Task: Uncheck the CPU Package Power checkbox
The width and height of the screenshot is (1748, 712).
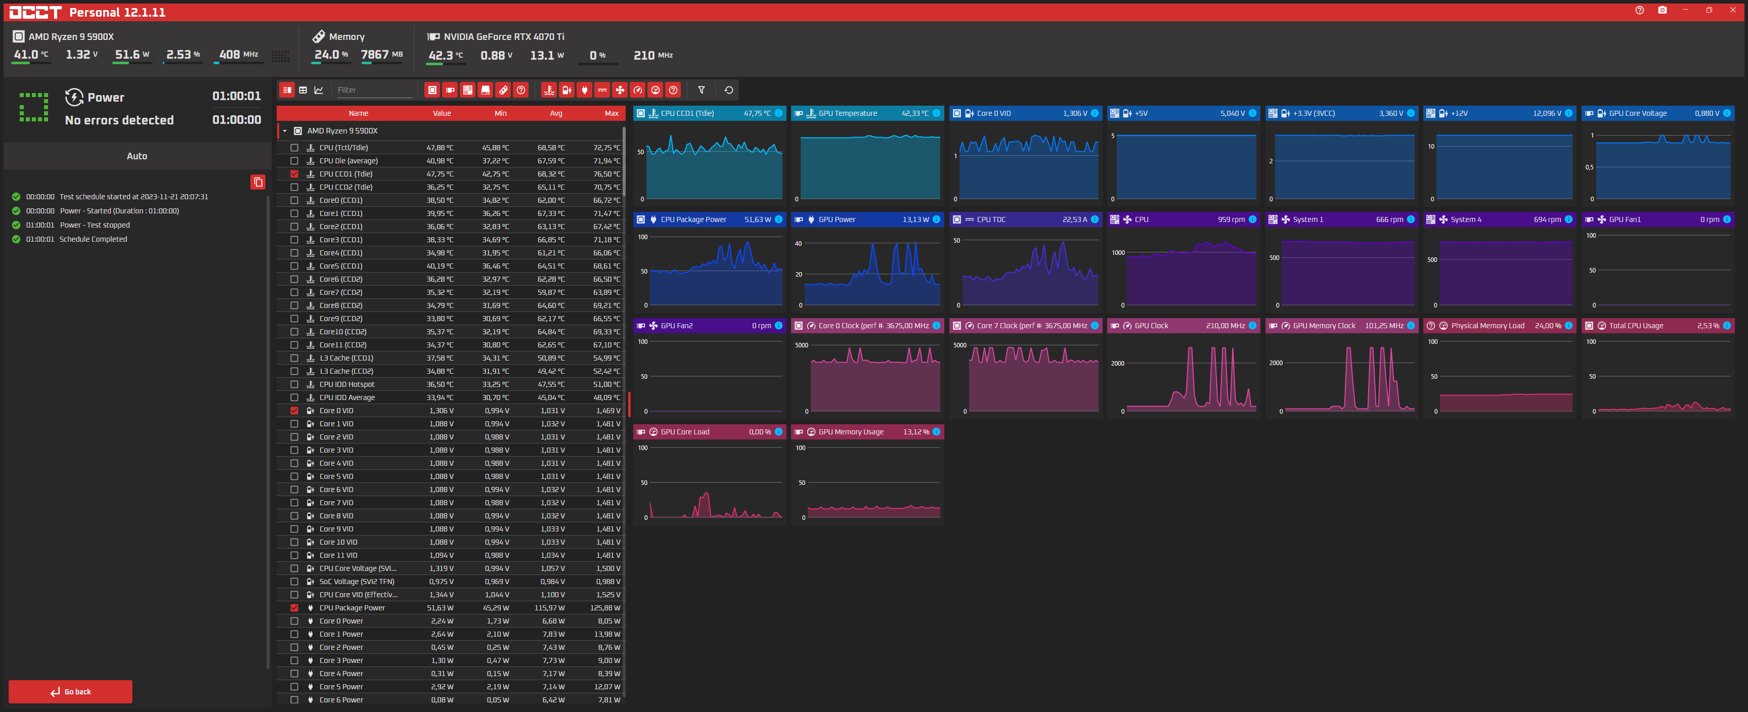Action: [x=294, y=608]
